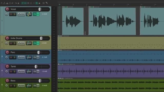Solo the Perc track
The height and width of the screenshot is (92, 164).
click(x=15, y=57)
